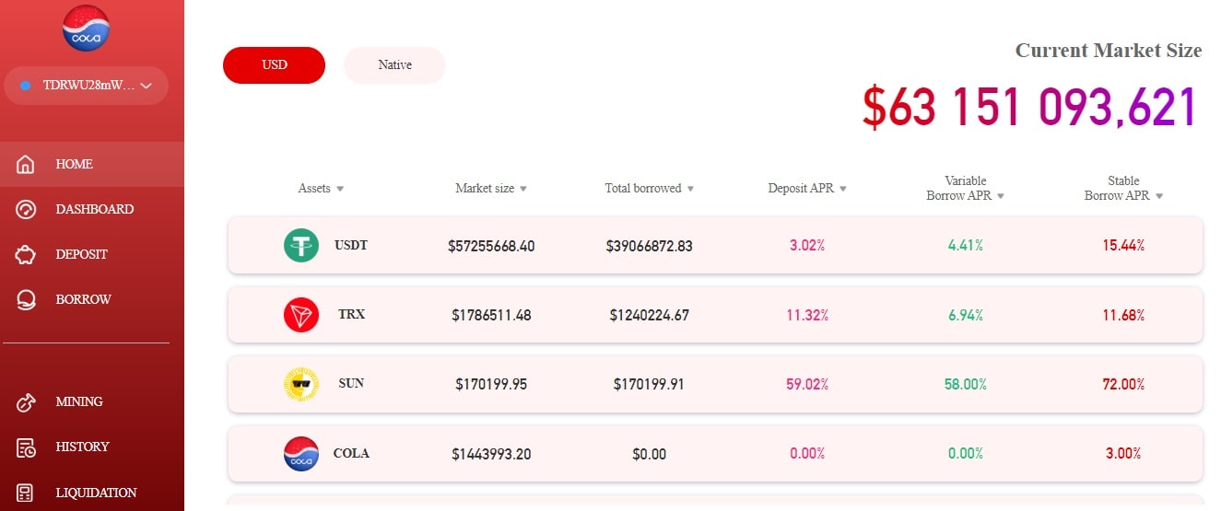Open the BORROW menu item
1221x511 pixels.
pos(92,300)
